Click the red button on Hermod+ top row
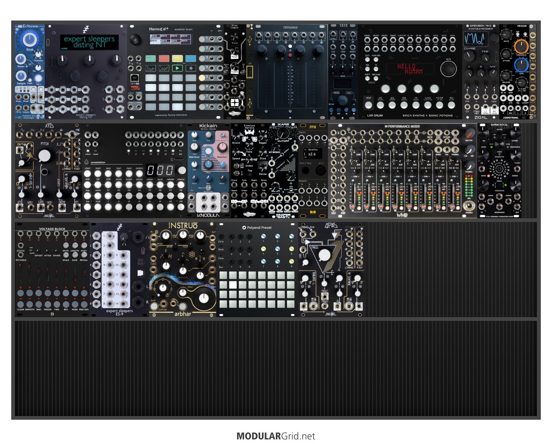This screenshot has width=552, height=444. [x=164, y=58]
